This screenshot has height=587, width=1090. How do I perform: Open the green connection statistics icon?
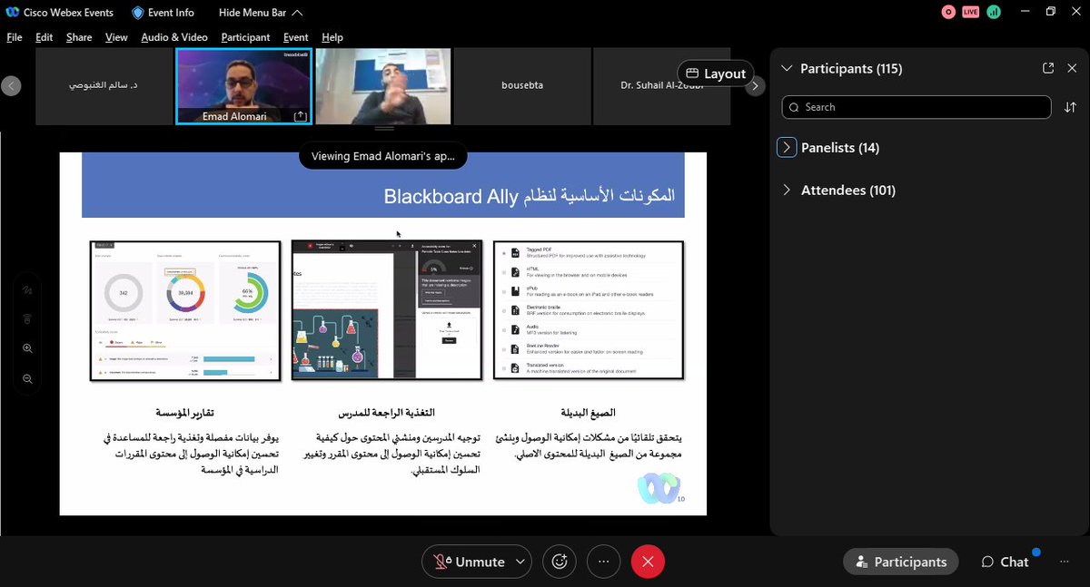click(x=993, y=12)
